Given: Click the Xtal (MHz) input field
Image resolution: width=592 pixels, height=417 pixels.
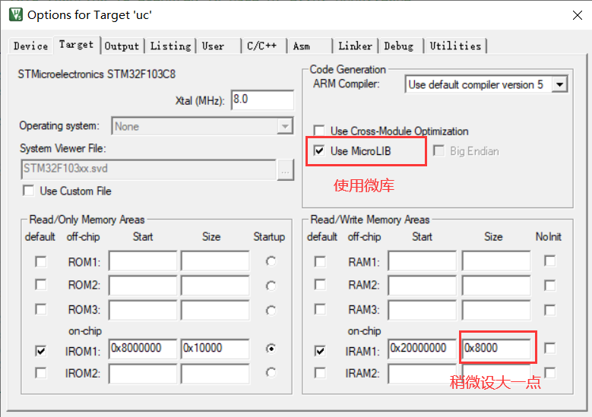Looking at the screenshot, I should coord(262,100).
